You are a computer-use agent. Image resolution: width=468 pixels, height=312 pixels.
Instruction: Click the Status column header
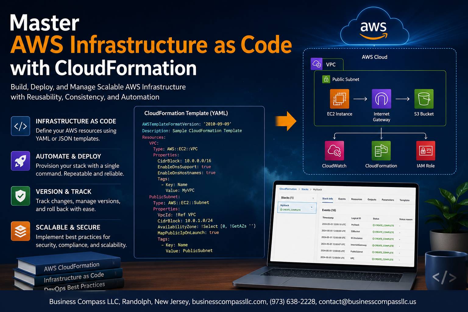(x=376, y=218)
